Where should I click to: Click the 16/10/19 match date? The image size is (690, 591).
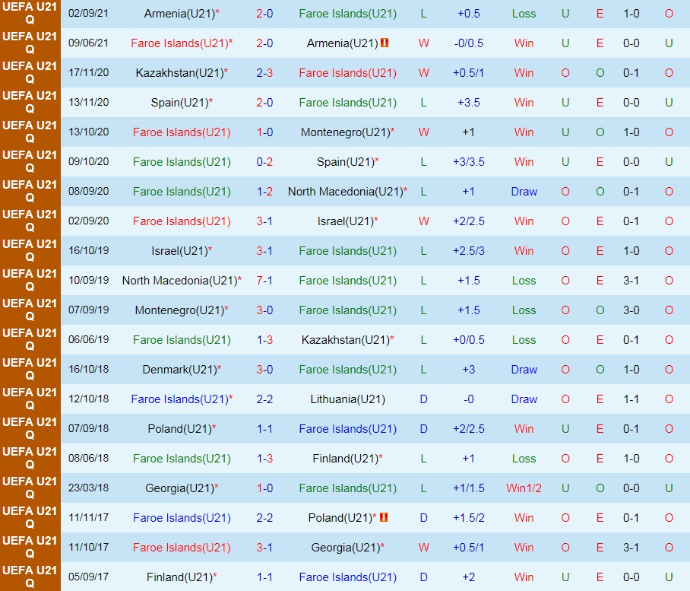88,251
